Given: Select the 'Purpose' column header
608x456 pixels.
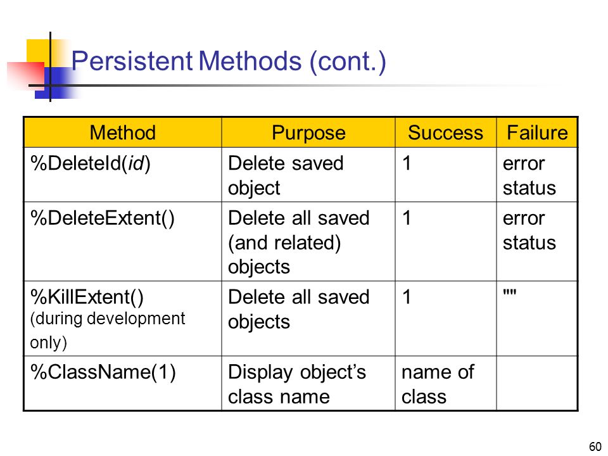Looking at the screenshot, I should tap(308, 132).
